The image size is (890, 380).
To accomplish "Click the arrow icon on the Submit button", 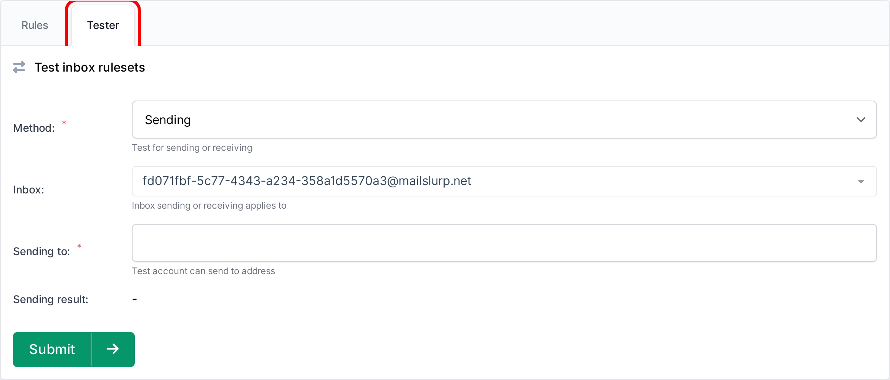I will pos(113,349).
